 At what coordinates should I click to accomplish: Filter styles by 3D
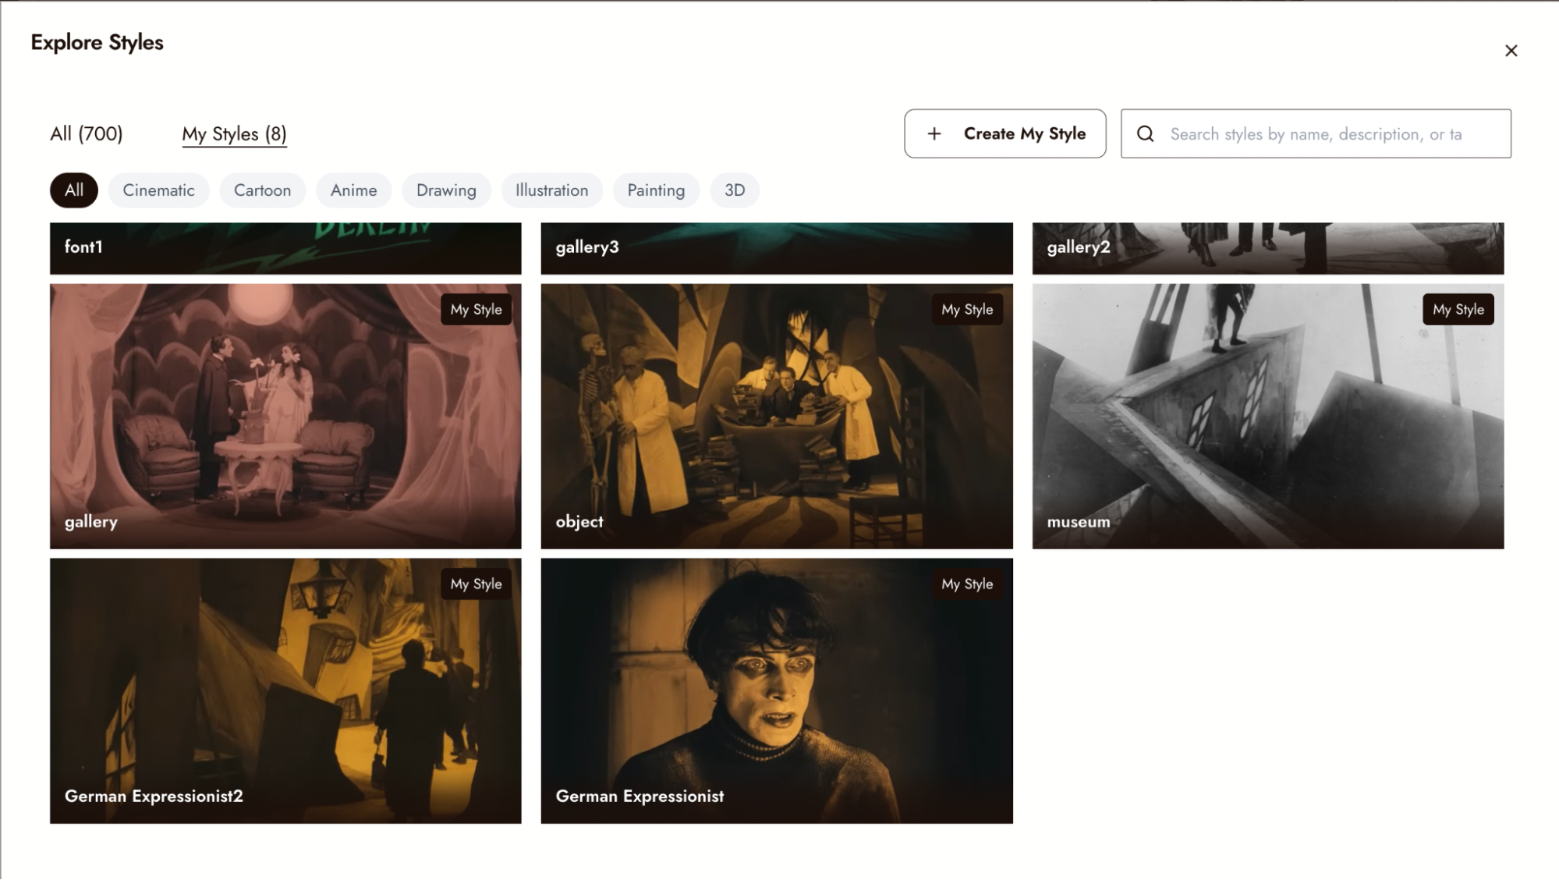pos(735,190)
